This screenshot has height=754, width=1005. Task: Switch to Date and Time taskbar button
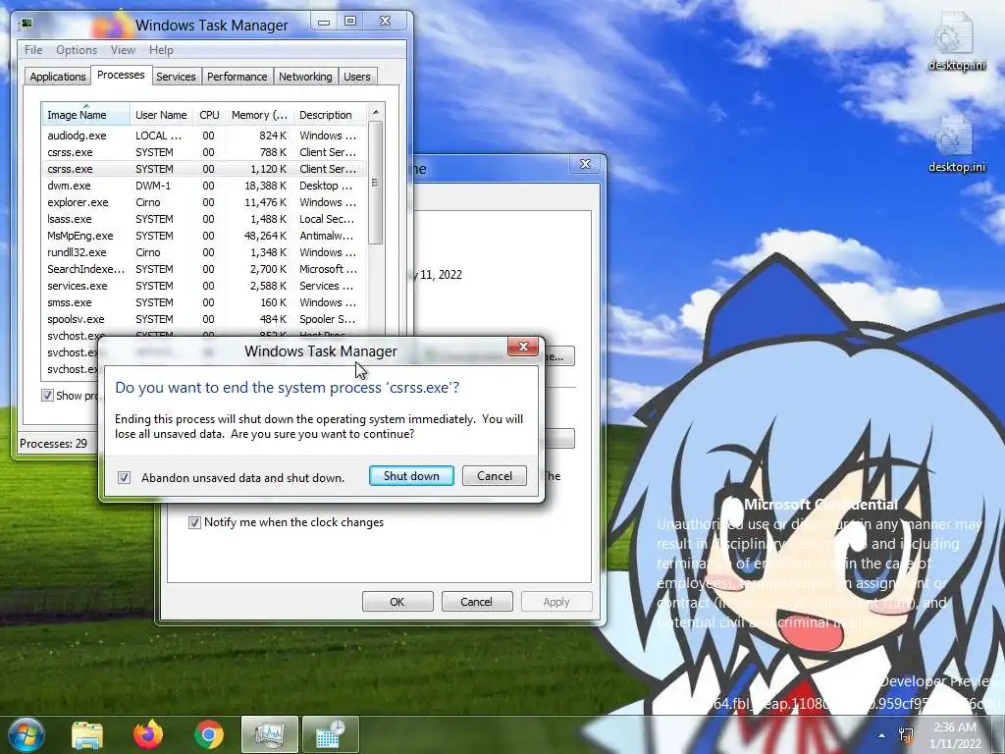click(x=330, y=734)
